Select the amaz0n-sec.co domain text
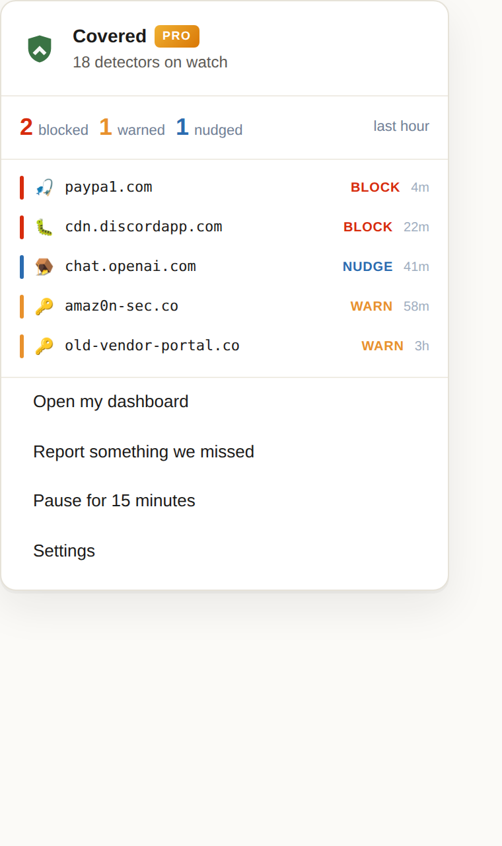502x846 pixels. (122, 306)
